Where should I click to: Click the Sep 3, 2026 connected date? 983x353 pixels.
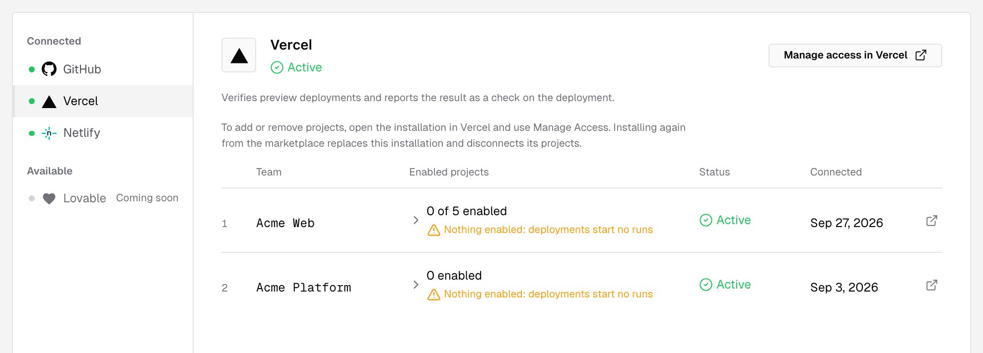(844, 288)
